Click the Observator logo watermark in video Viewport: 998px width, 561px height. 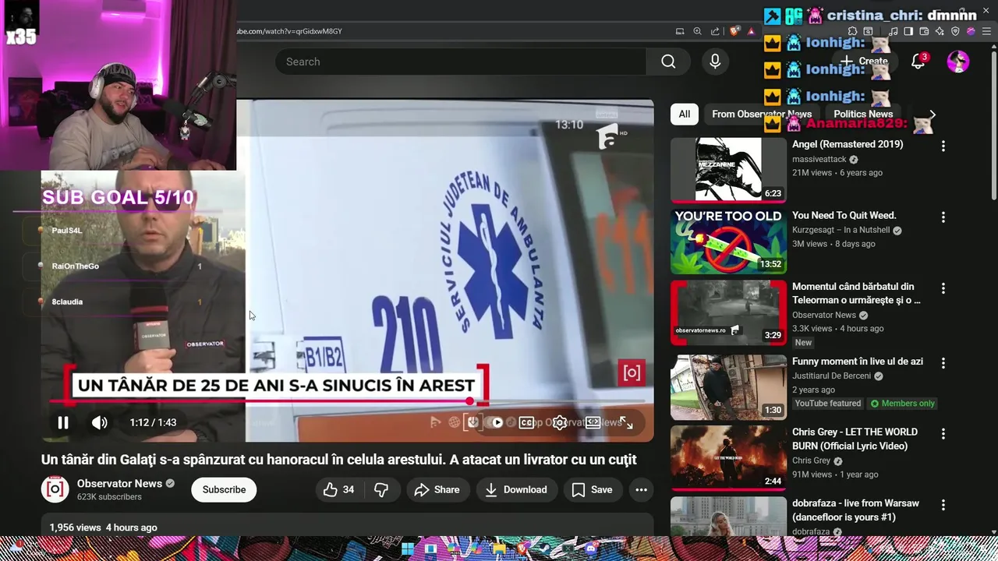coord(632,372)
